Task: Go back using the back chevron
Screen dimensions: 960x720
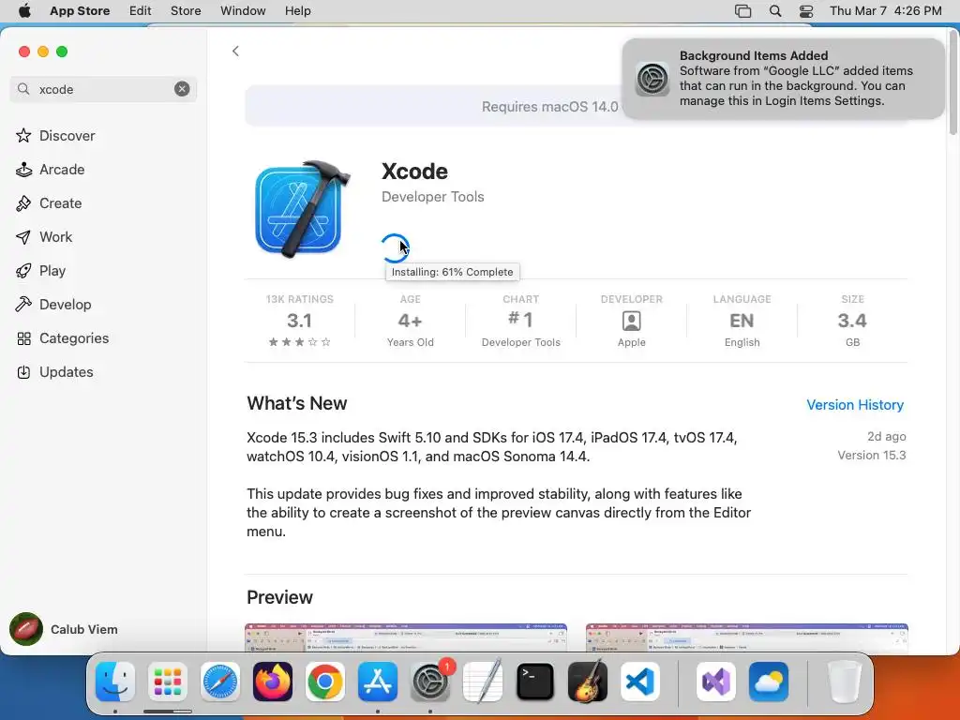Action: coord(235,51)
